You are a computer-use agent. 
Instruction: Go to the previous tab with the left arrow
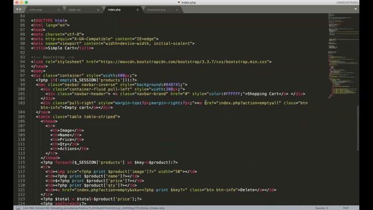(17, 9)
